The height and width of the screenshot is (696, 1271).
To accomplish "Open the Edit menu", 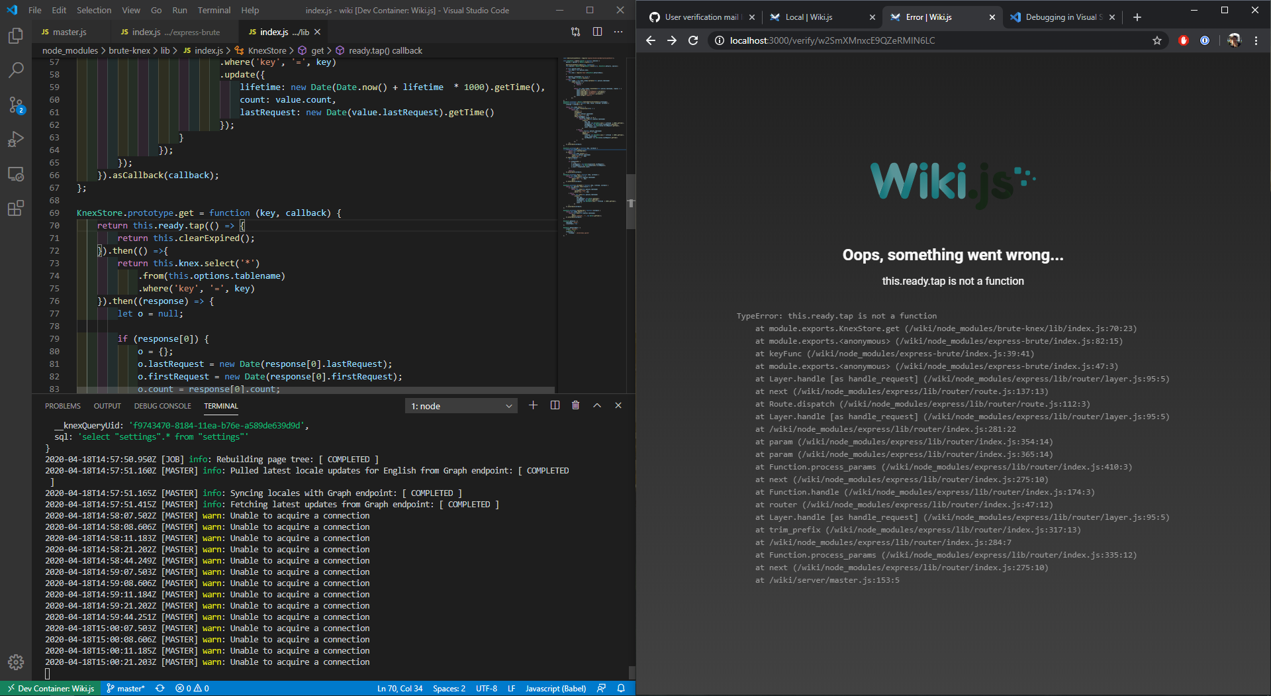I will click(59, 10).
